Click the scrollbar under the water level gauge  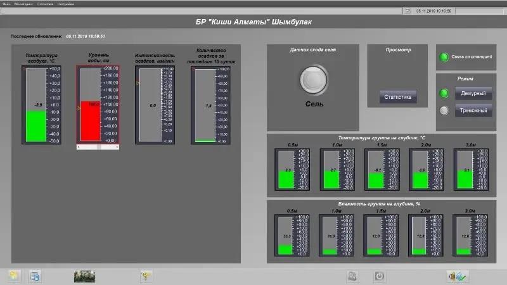[98, 146]
